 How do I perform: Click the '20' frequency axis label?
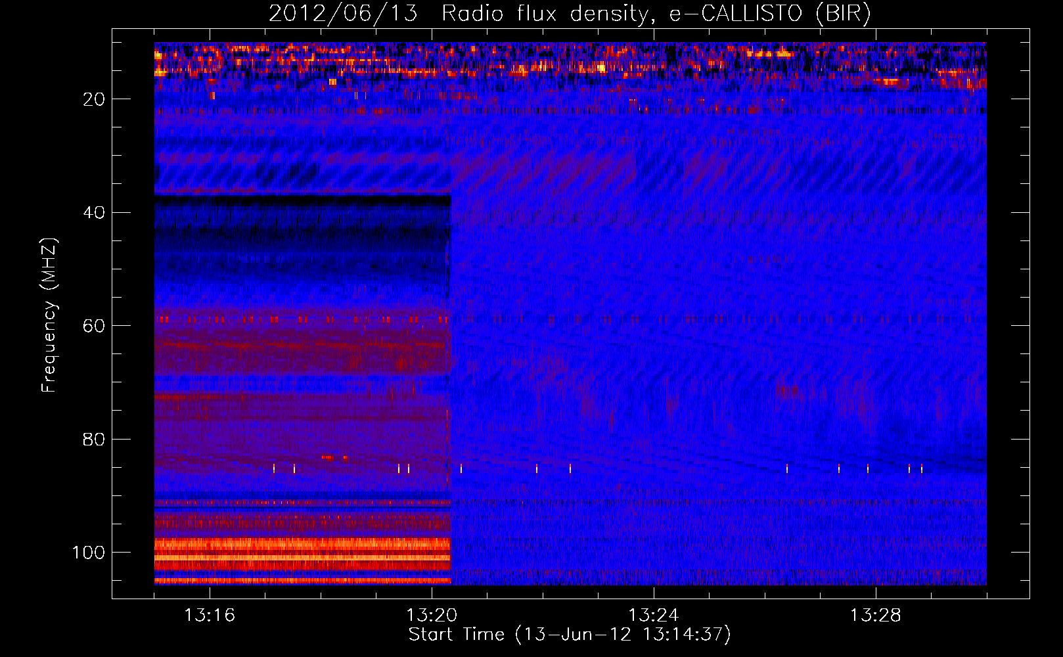(94, 99)
